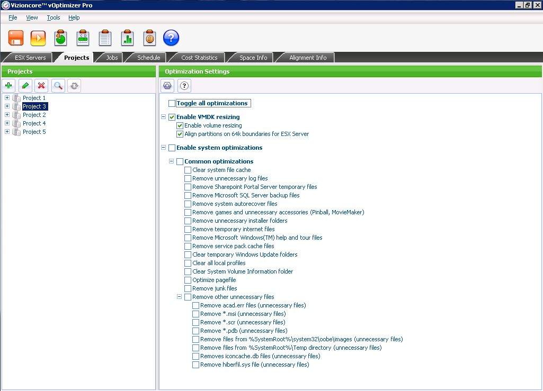Select Project 4 in tree
The image size is (543, 391).
pyautogui.click(x=34, y=123)
